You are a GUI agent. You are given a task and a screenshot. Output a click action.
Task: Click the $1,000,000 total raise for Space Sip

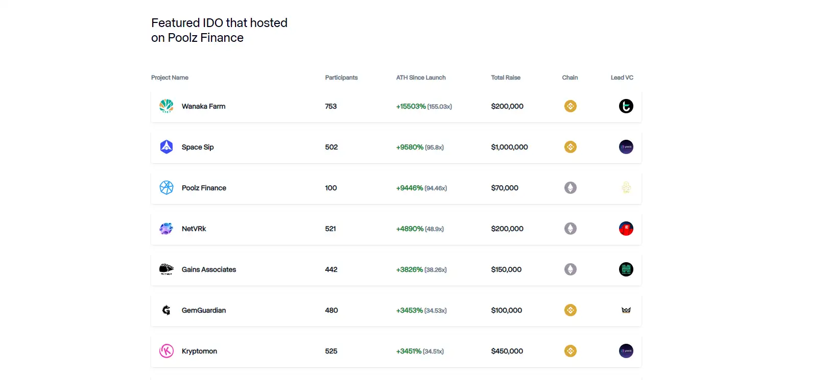[509, 147]
